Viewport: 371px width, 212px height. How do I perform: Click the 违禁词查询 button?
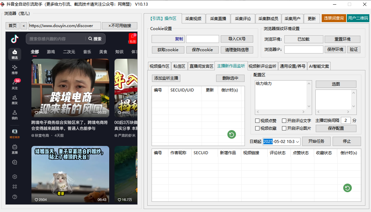point(334,18)
